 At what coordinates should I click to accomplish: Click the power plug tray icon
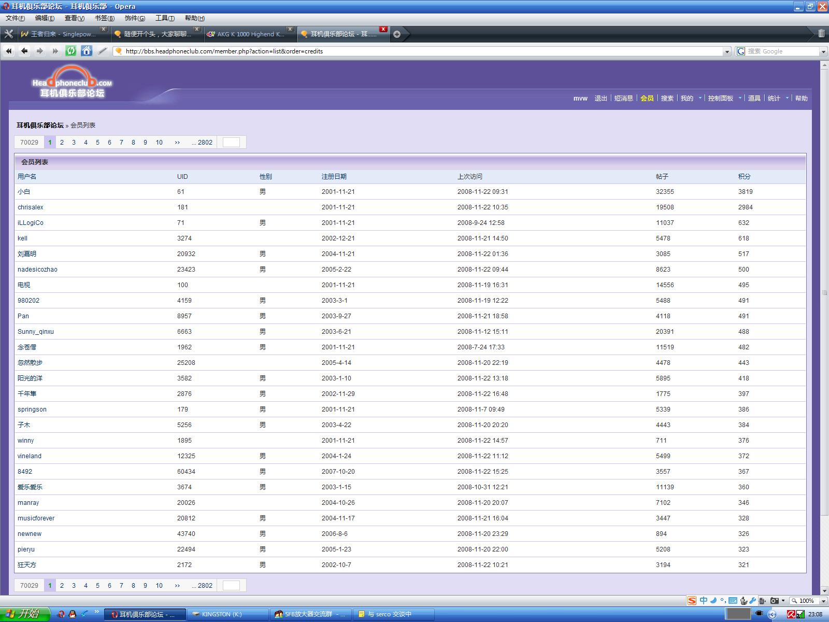(759, 613)
